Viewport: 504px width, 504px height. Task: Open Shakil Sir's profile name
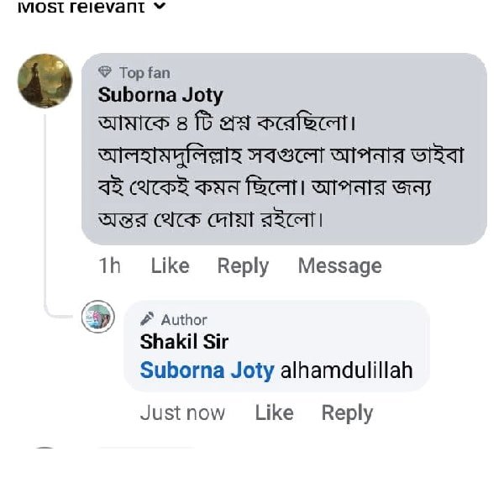(x=184, y=342)
